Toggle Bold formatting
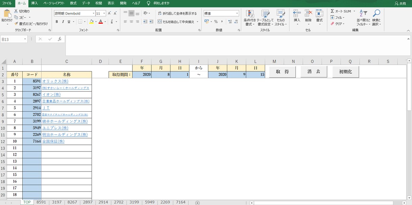 [57, 22]
